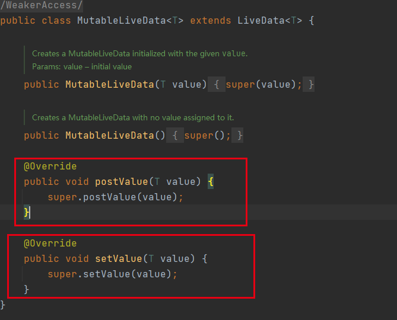Click the 'Creates a MutableLiveData with no value assigned' doc
Image resolution: width=397 pixels, height=320 pixels.
point(133,117)
